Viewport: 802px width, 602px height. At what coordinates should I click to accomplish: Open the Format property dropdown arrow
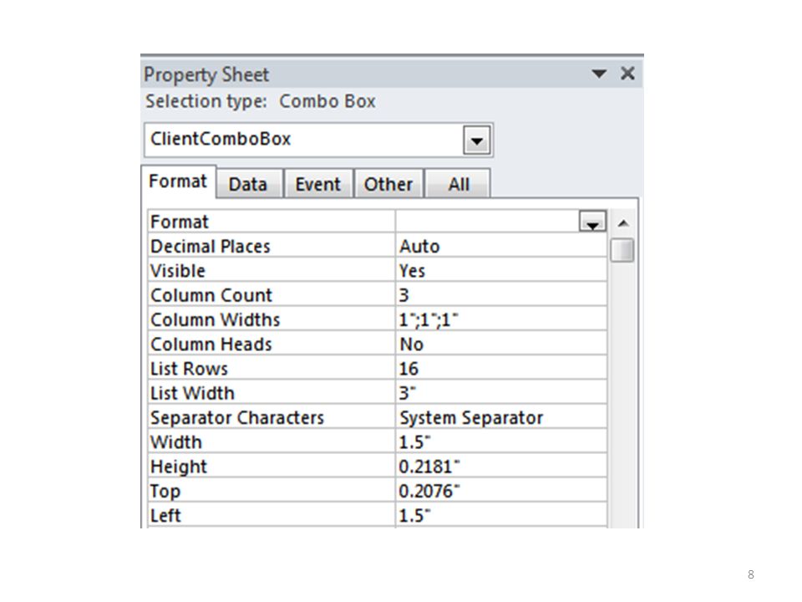pos(592,222)
